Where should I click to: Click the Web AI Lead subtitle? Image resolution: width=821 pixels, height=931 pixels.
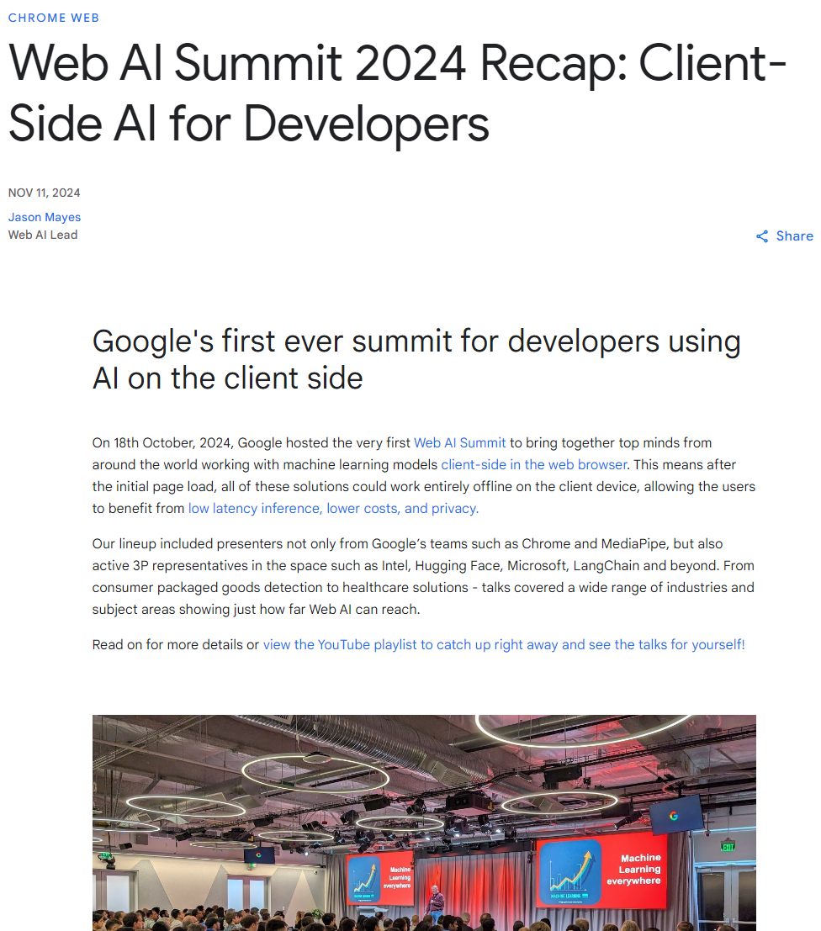pyautogui.click(x=43, y=235)
